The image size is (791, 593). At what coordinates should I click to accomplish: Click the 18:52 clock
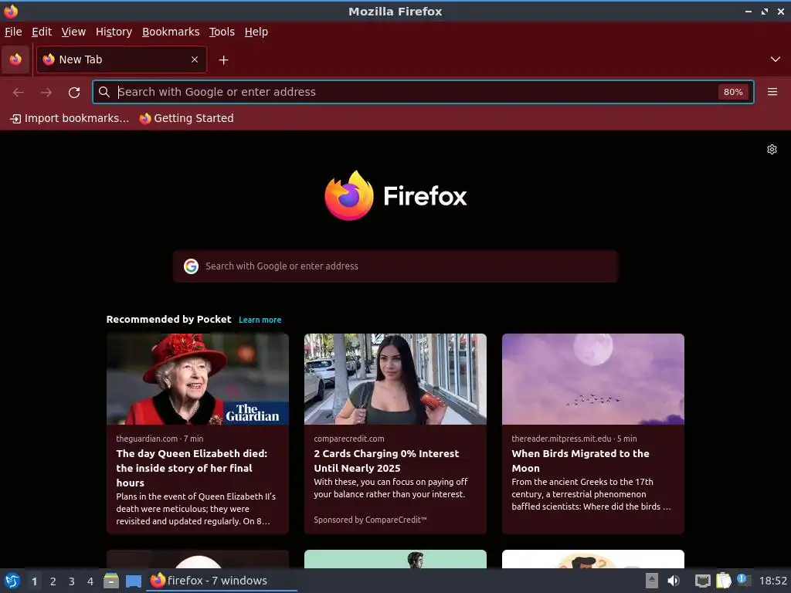pyautogui.click(x=772, y=581)
